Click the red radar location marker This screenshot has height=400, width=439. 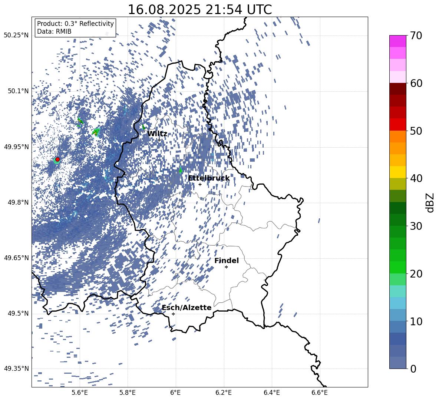click(x=57, y=159)
